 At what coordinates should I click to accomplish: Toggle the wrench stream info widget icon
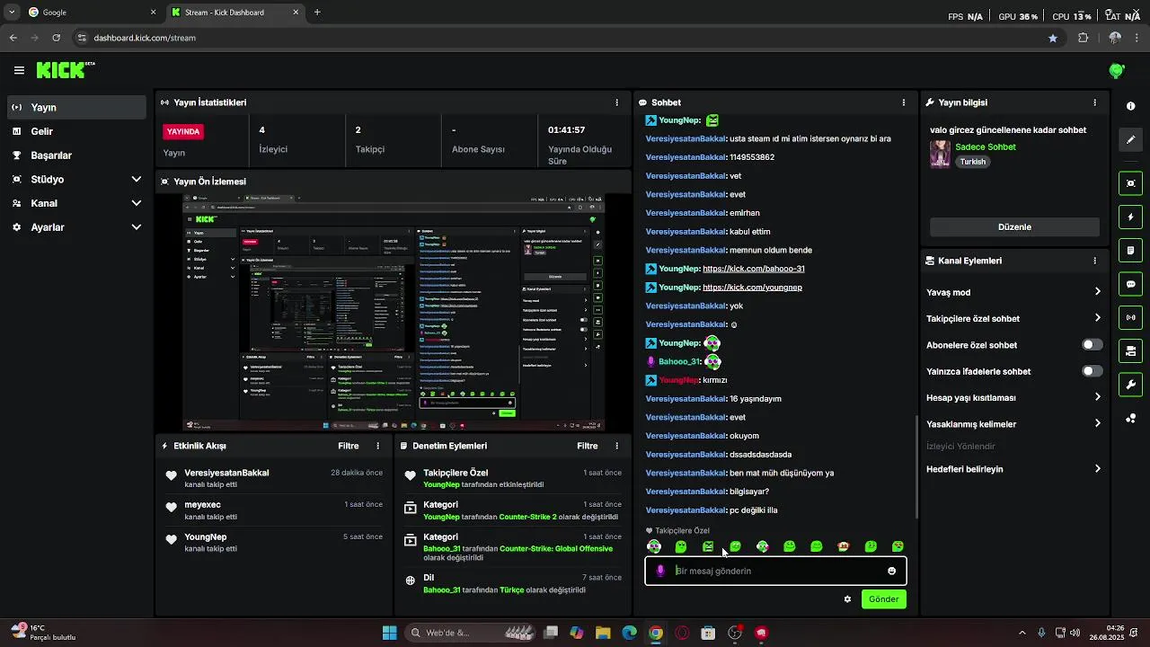click(x=1130, y=385)
